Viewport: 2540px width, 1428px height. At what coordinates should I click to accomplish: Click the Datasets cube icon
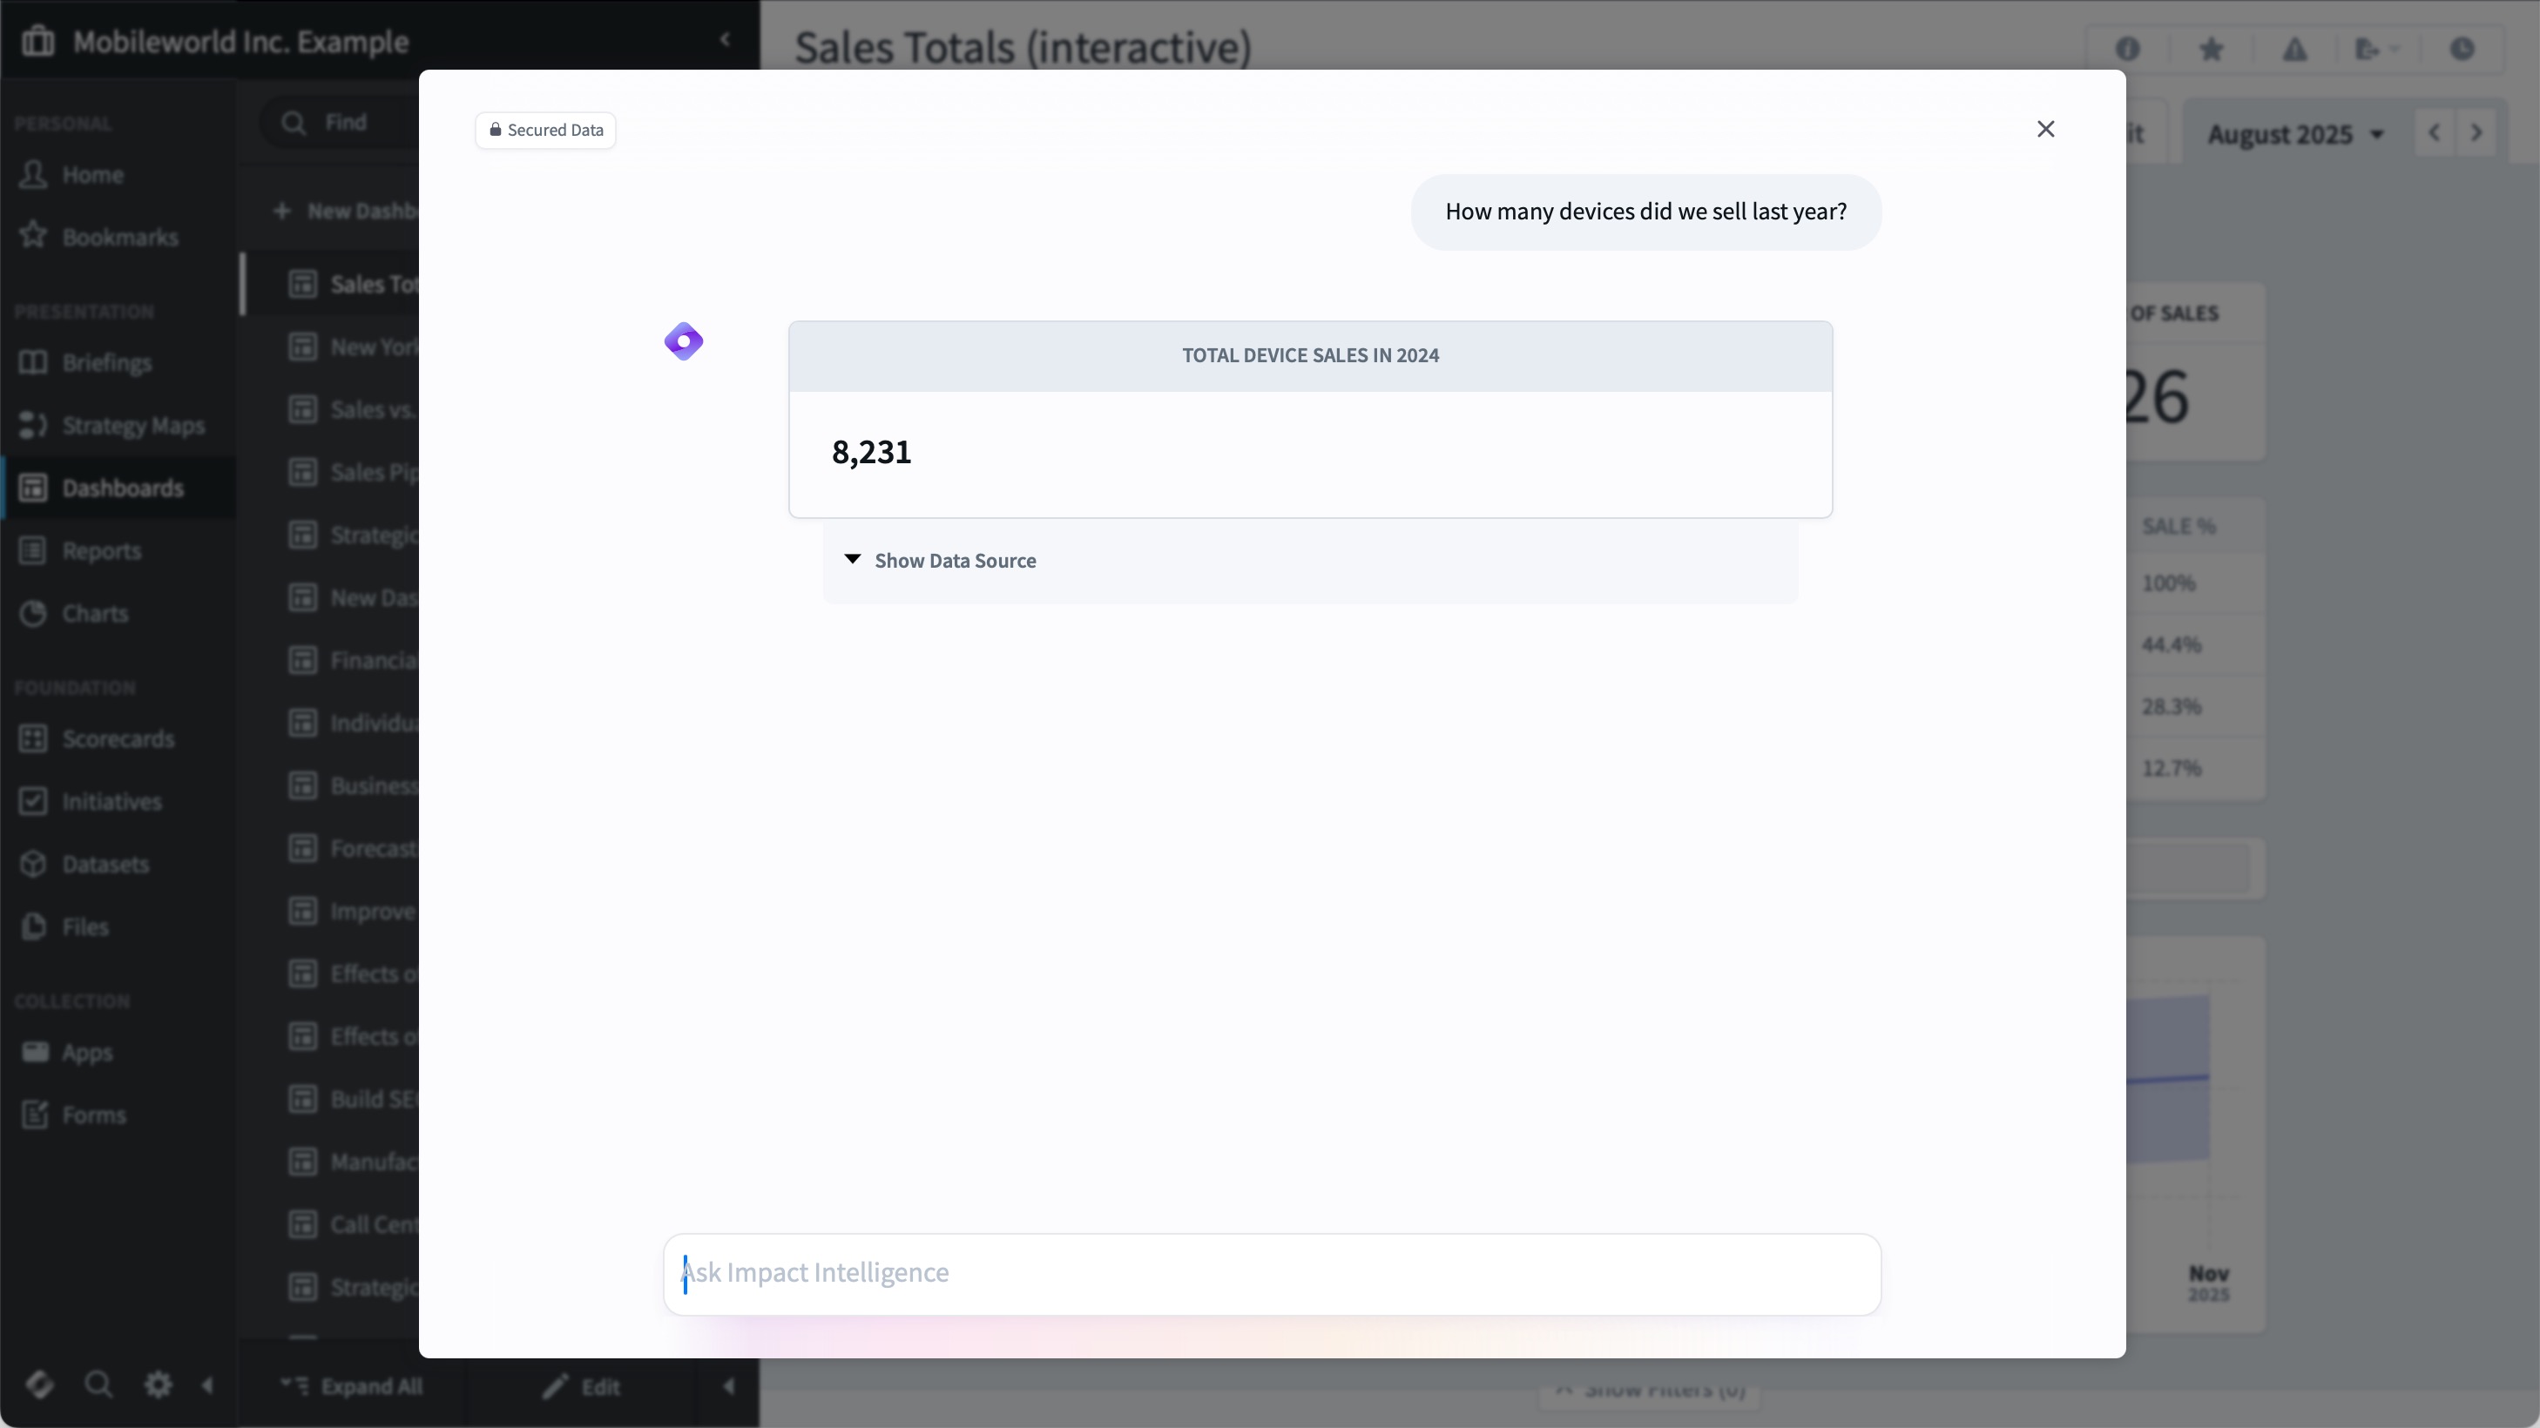coord(33,863)
